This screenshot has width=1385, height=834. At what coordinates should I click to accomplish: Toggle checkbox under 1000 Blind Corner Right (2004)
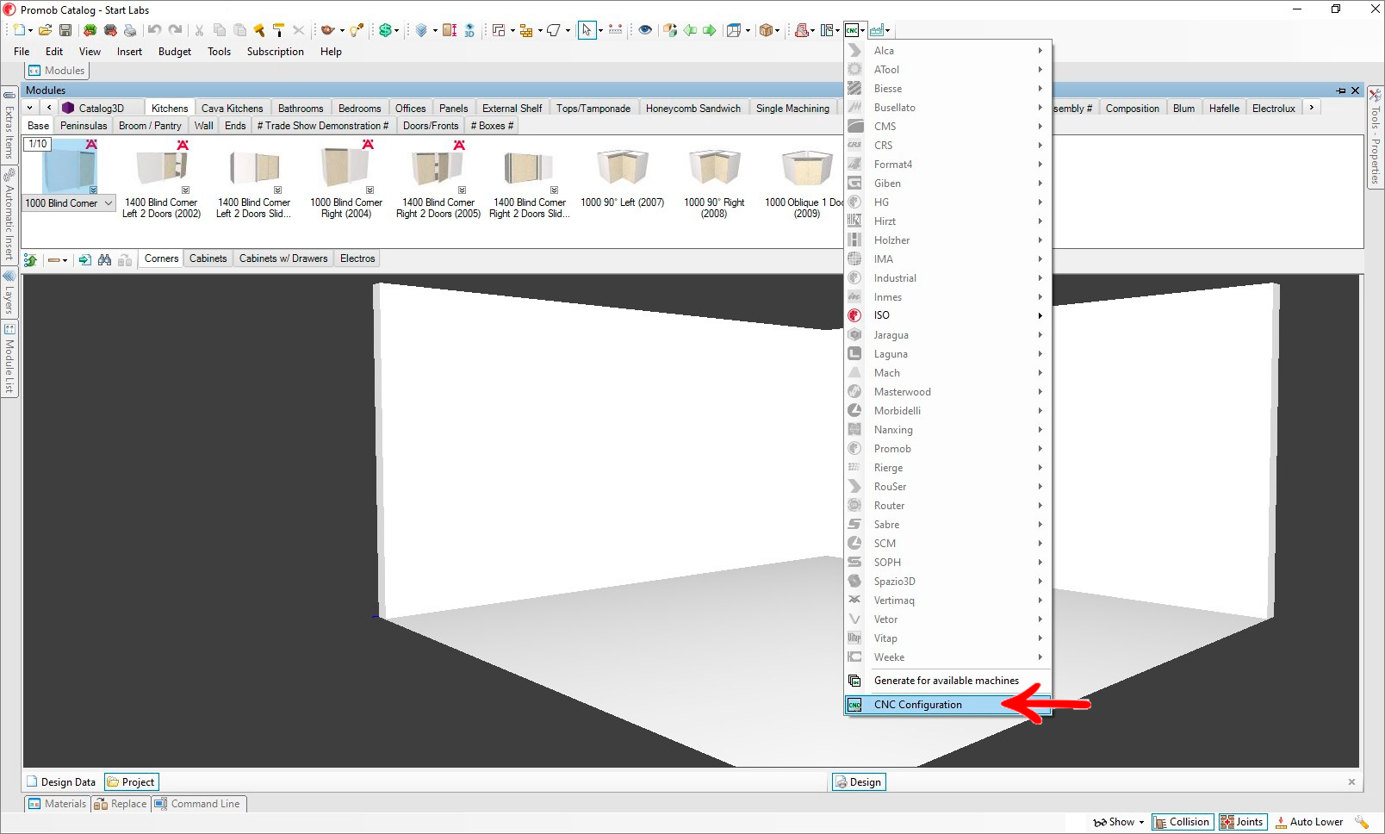tap(370, 190)
